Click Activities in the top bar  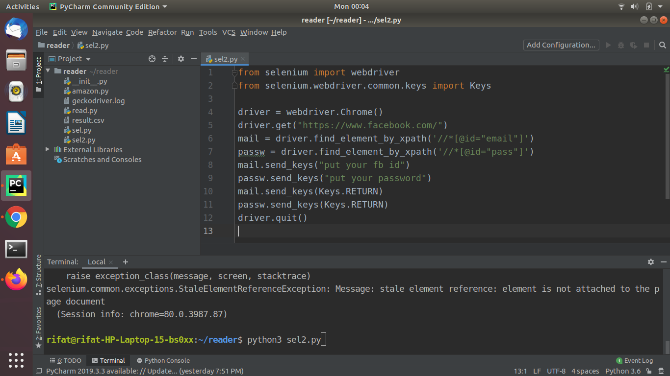23,6
